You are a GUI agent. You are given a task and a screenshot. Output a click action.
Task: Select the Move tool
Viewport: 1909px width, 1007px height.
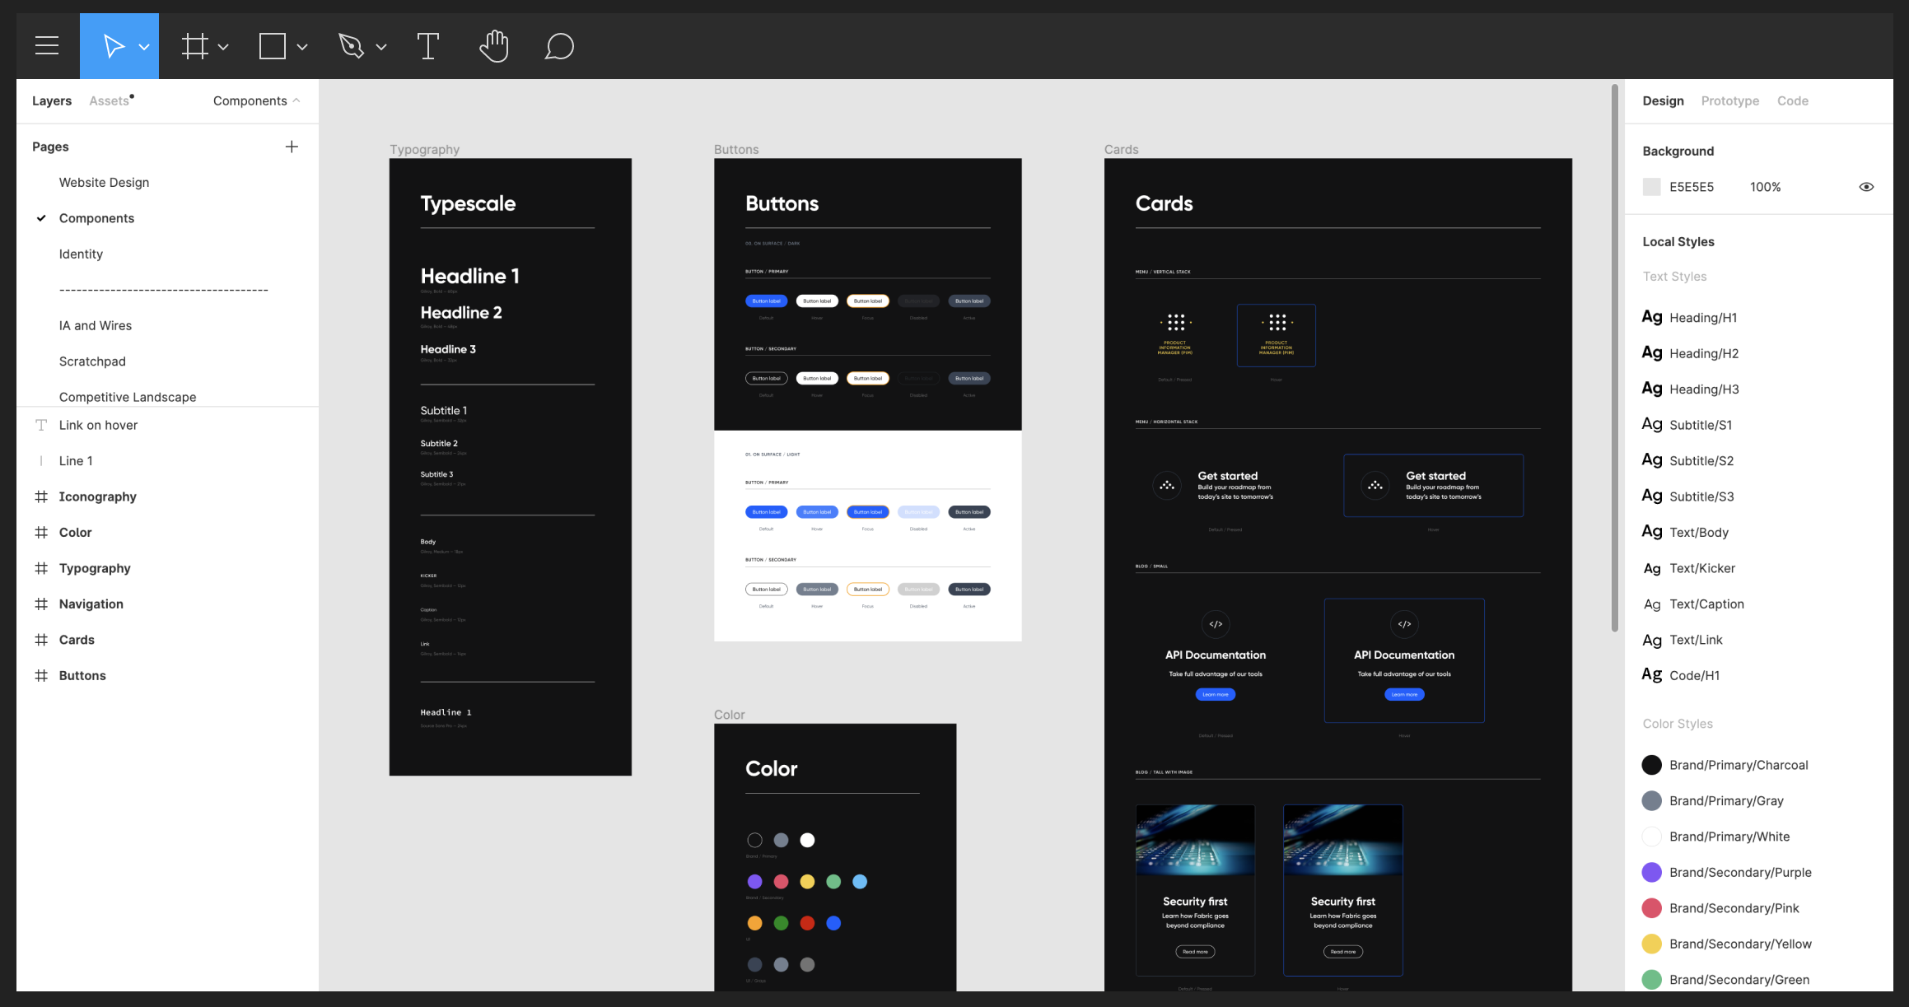[x=113, y=46]
